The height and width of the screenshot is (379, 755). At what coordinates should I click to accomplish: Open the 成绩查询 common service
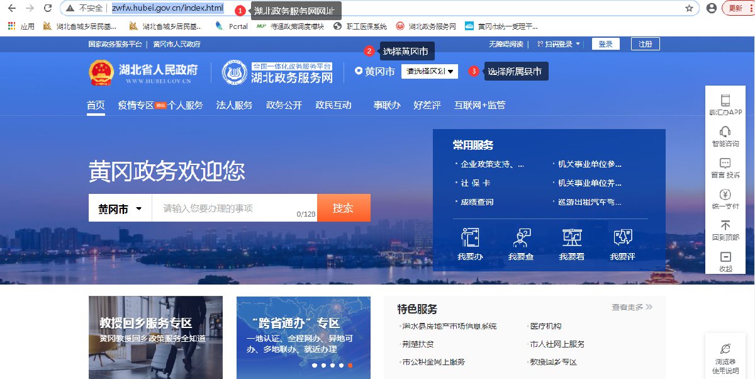[477, 202]
